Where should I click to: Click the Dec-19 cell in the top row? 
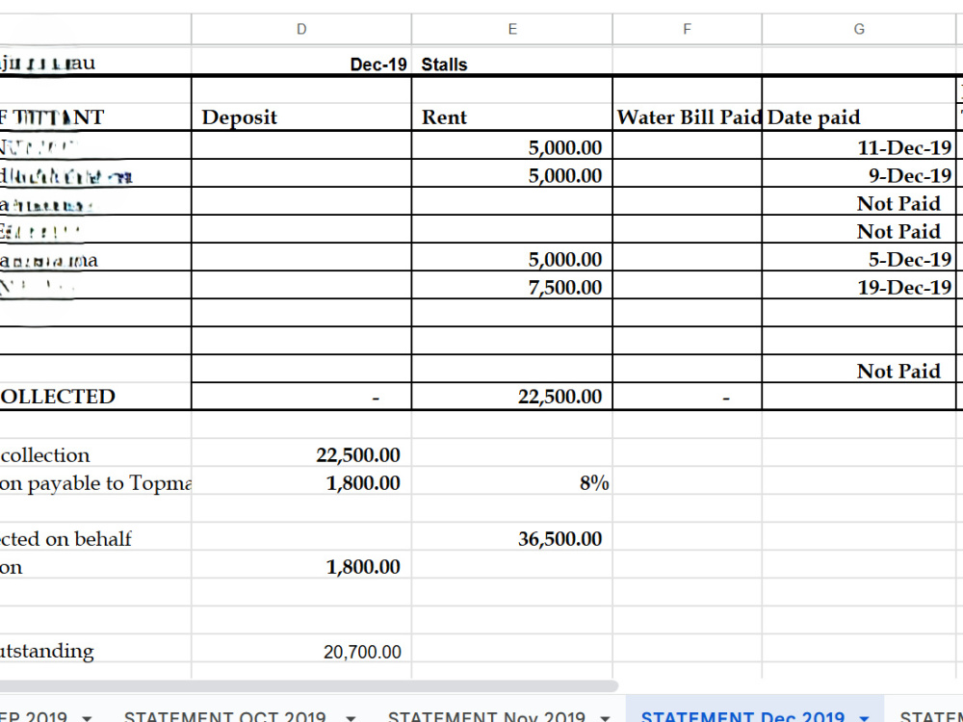(x=301, y=61)
